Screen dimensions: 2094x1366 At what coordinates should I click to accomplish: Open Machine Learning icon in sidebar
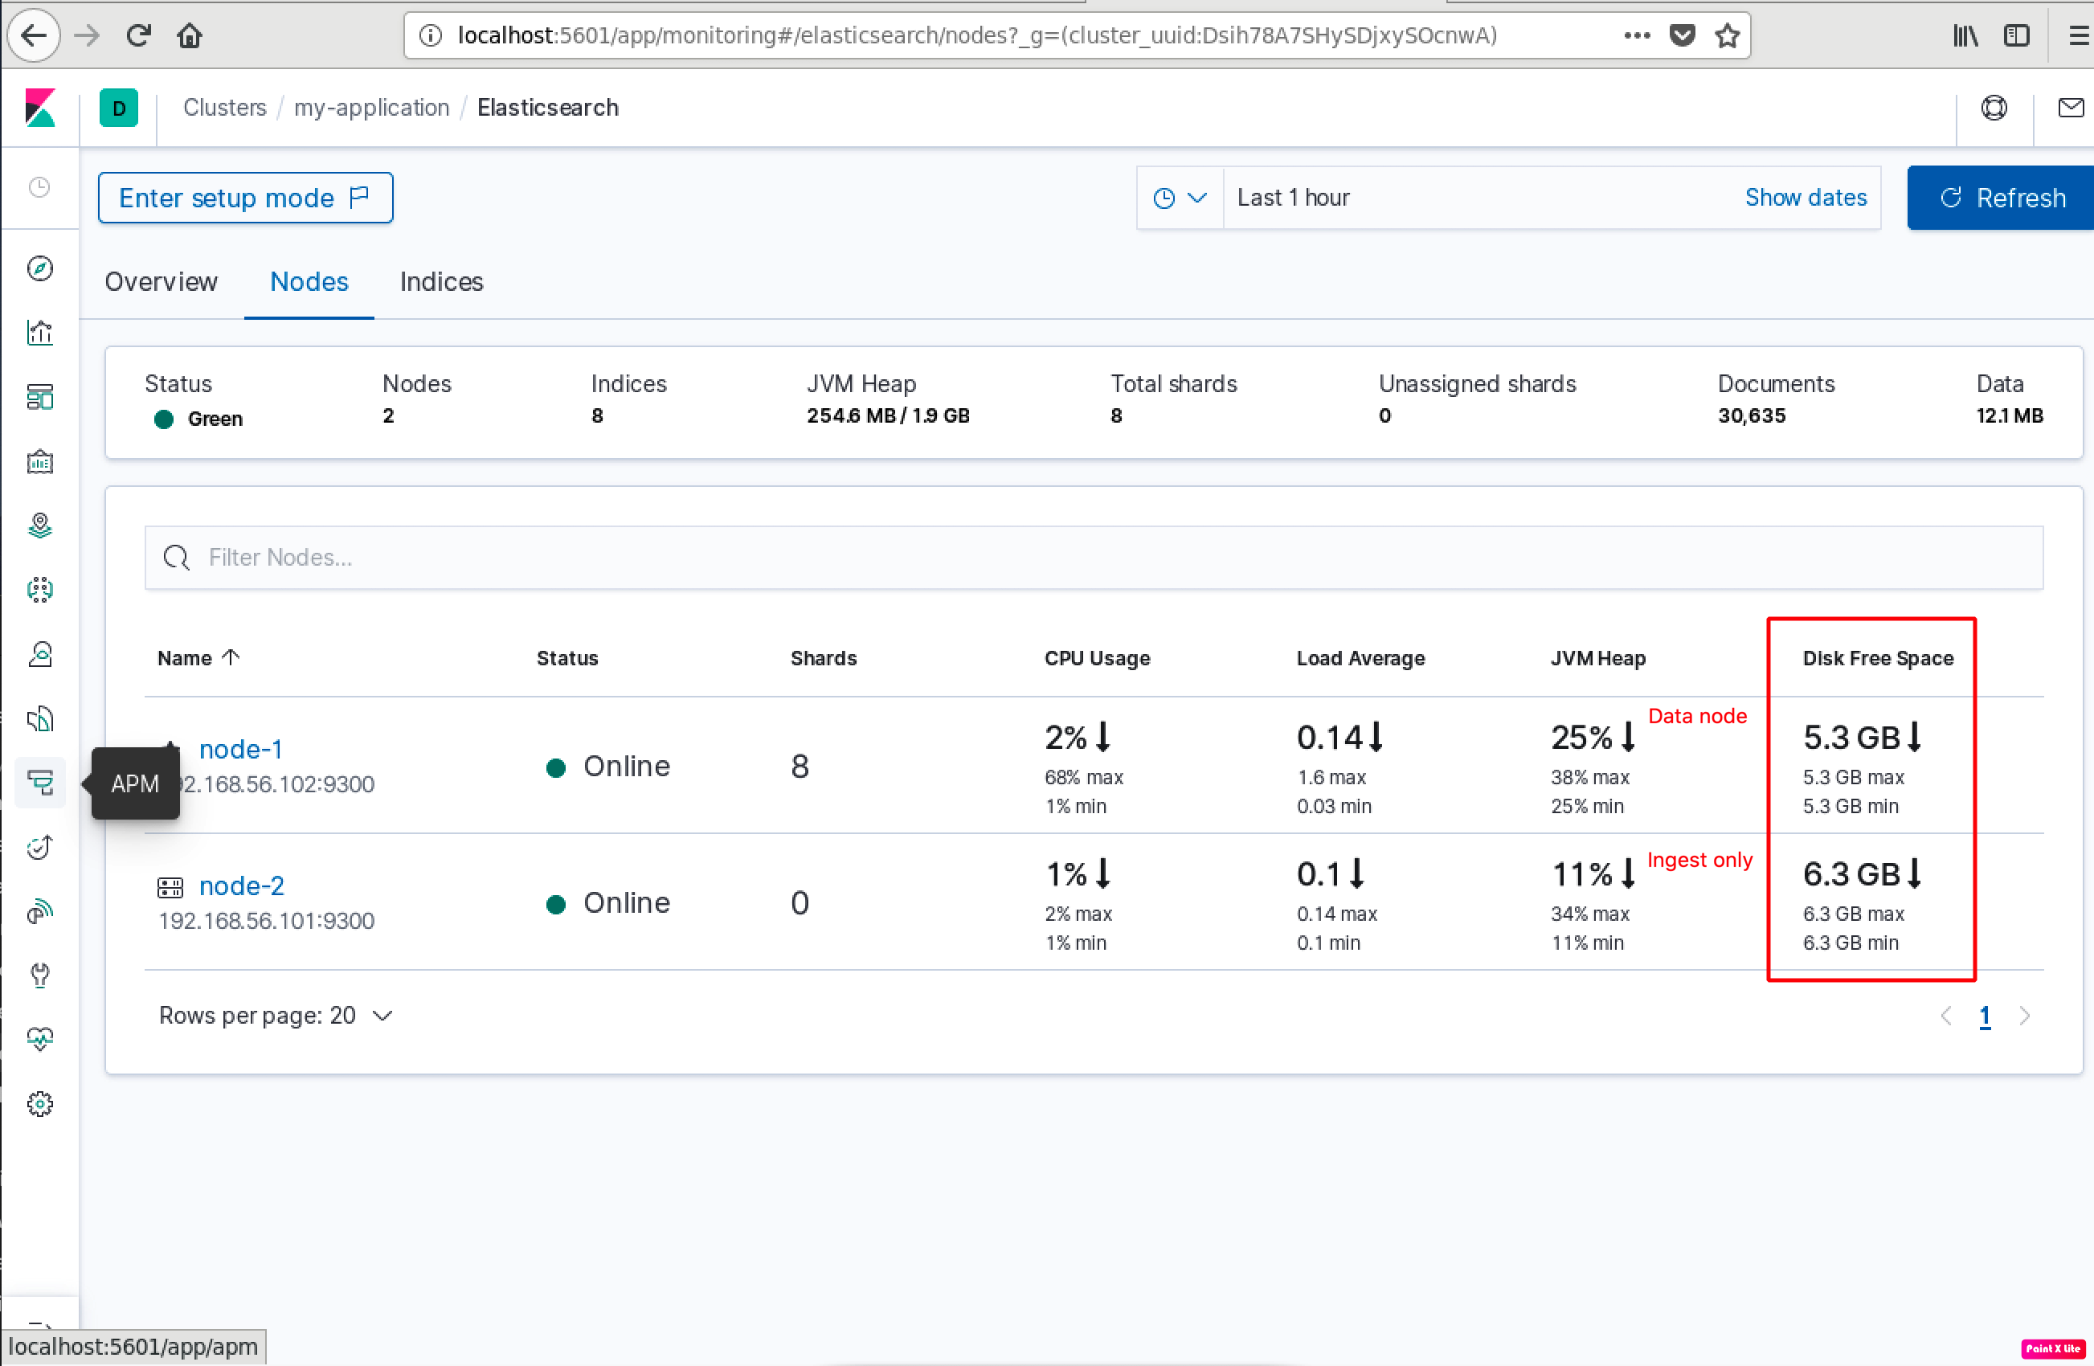39,589
